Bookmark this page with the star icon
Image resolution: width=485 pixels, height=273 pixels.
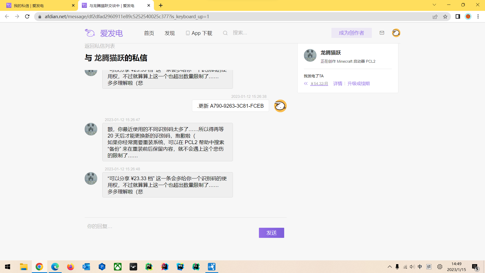click(x=445, y=16)
